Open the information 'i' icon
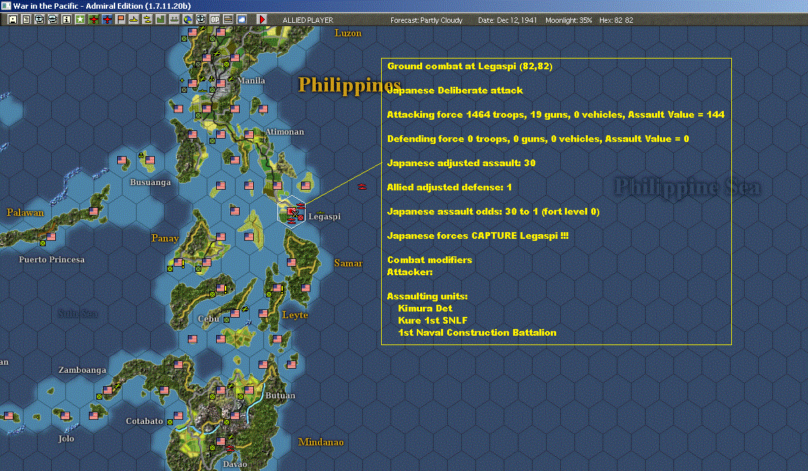The width and height of the screenshot is (808, 471). (x=67, y=20)
